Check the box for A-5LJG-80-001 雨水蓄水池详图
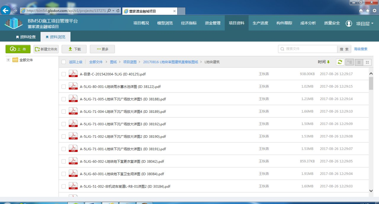This screenshot has width=379, height=204. click(64, 86)
